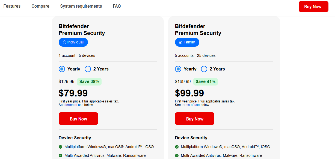Open System requirements in top navigation
The width and height of the screenshot is (335, 159).
(81, 6)
